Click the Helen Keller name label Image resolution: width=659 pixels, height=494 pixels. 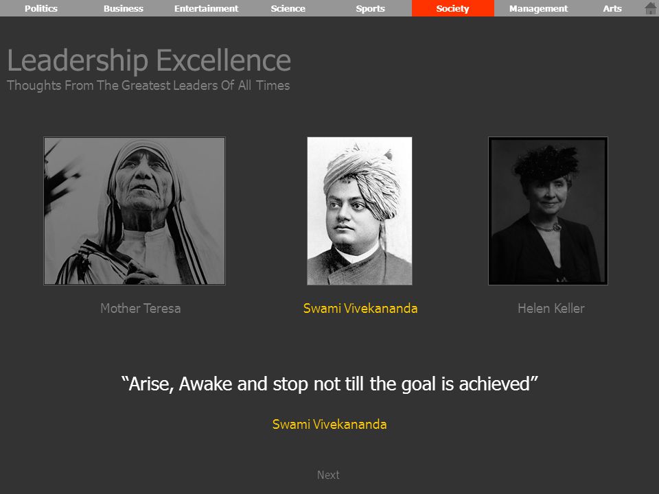click(551, 308)
